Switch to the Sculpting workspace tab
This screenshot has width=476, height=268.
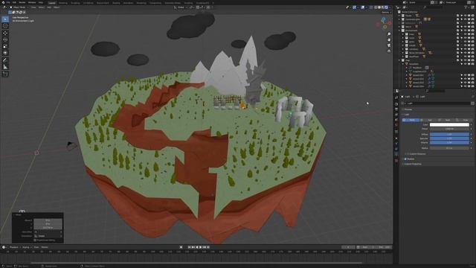pyautogui.click(x=75, y=3)
